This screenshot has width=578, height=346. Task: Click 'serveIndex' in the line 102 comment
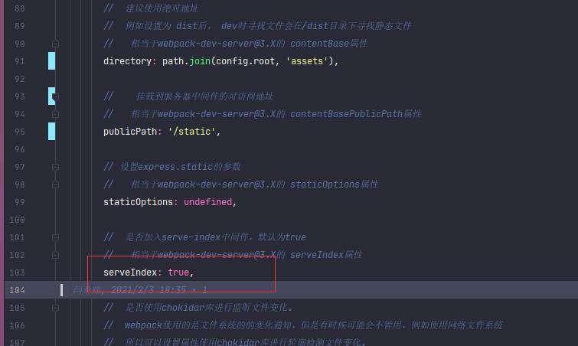pos(317,255)
